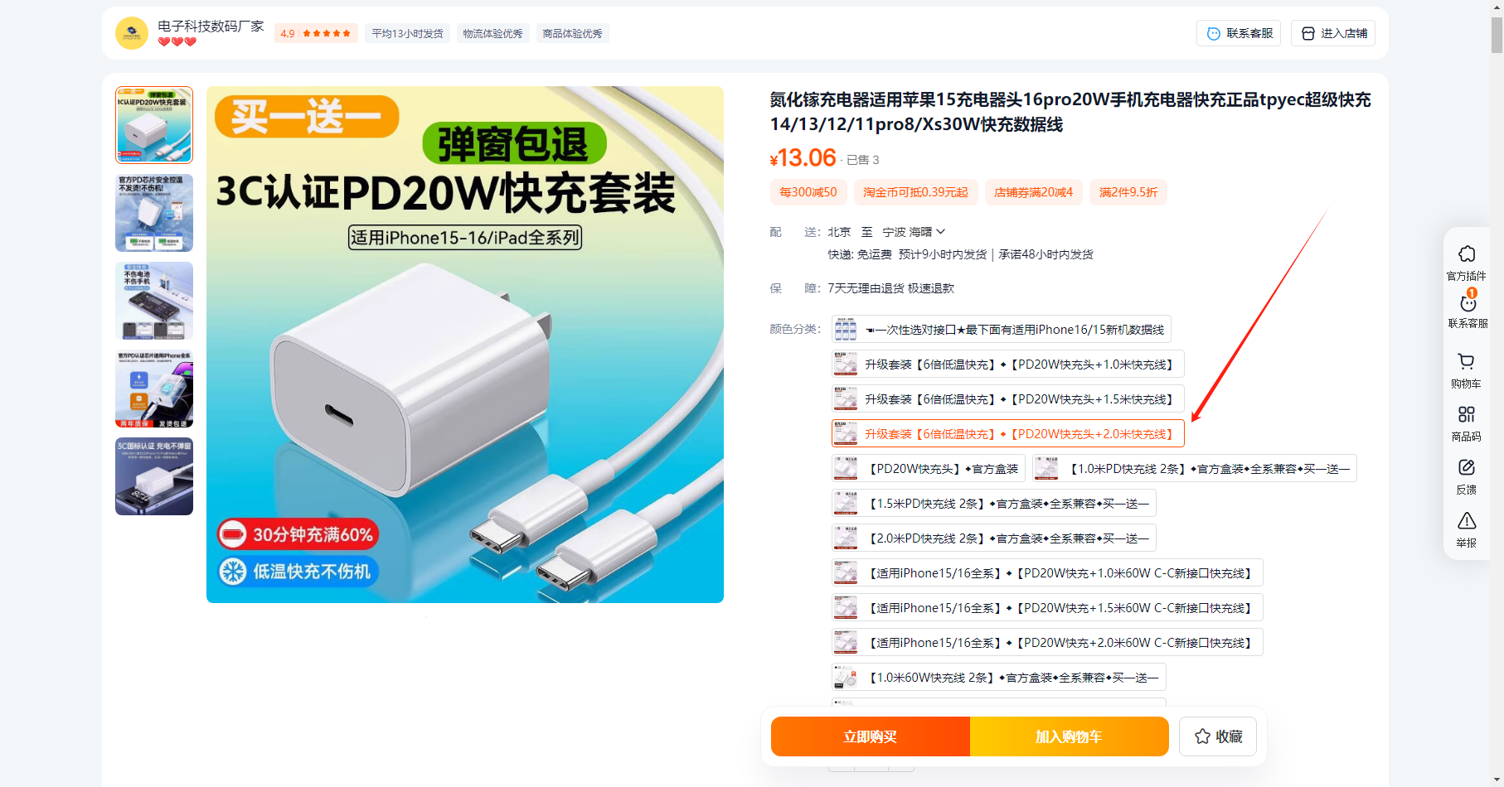Click the 店铺券满20减4 coupon tag
Image resolution: width=1504 pixels, height=787 pixels.
[x=1033, y=192]
